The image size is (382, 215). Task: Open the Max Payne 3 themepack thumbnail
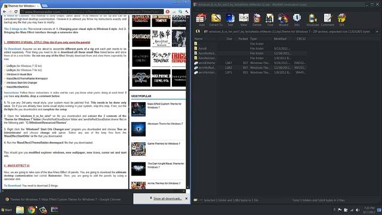pyautogui.click(x=161, y=78)
